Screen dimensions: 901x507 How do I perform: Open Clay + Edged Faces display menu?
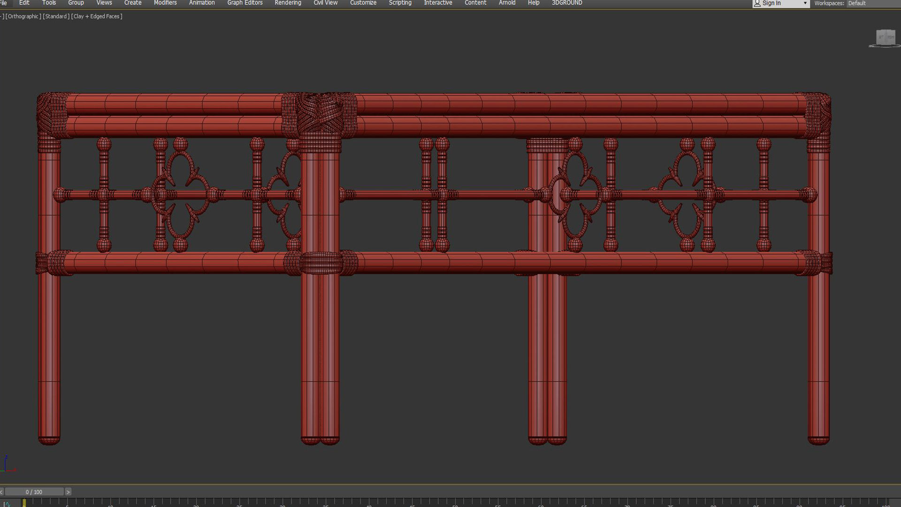[97, 16]
